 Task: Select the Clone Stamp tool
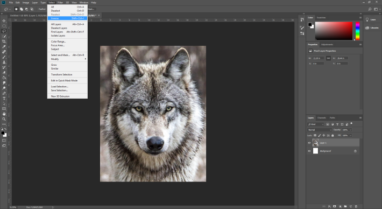[4, 62]
